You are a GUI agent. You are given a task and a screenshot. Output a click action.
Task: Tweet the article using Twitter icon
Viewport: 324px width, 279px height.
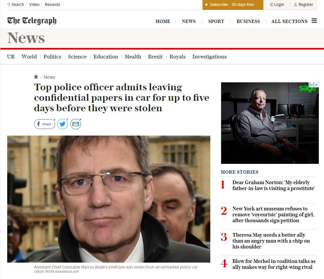pyautogui.click(x=63, y=124)
